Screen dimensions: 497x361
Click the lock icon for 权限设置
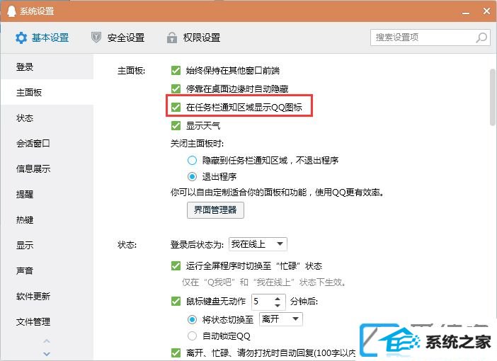click(x=172, y=38)
